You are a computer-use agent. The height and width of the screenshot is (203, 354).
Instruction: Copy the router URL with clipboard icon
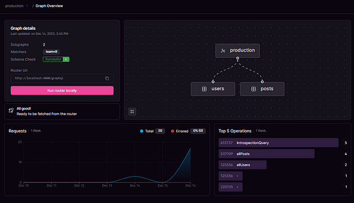pyautogui.click(x=107, y=78)
